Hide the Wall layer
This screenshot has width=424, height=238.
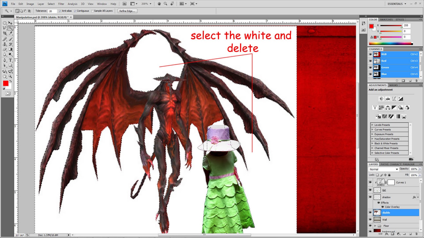point(370,219)
